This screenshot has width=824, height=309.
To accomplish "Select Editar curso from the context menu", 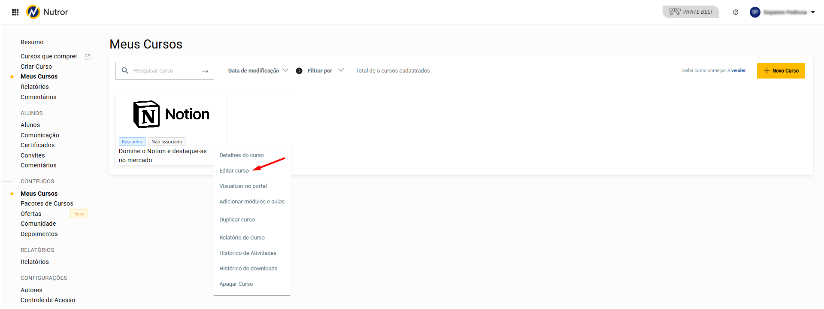I will pos(234,171).
